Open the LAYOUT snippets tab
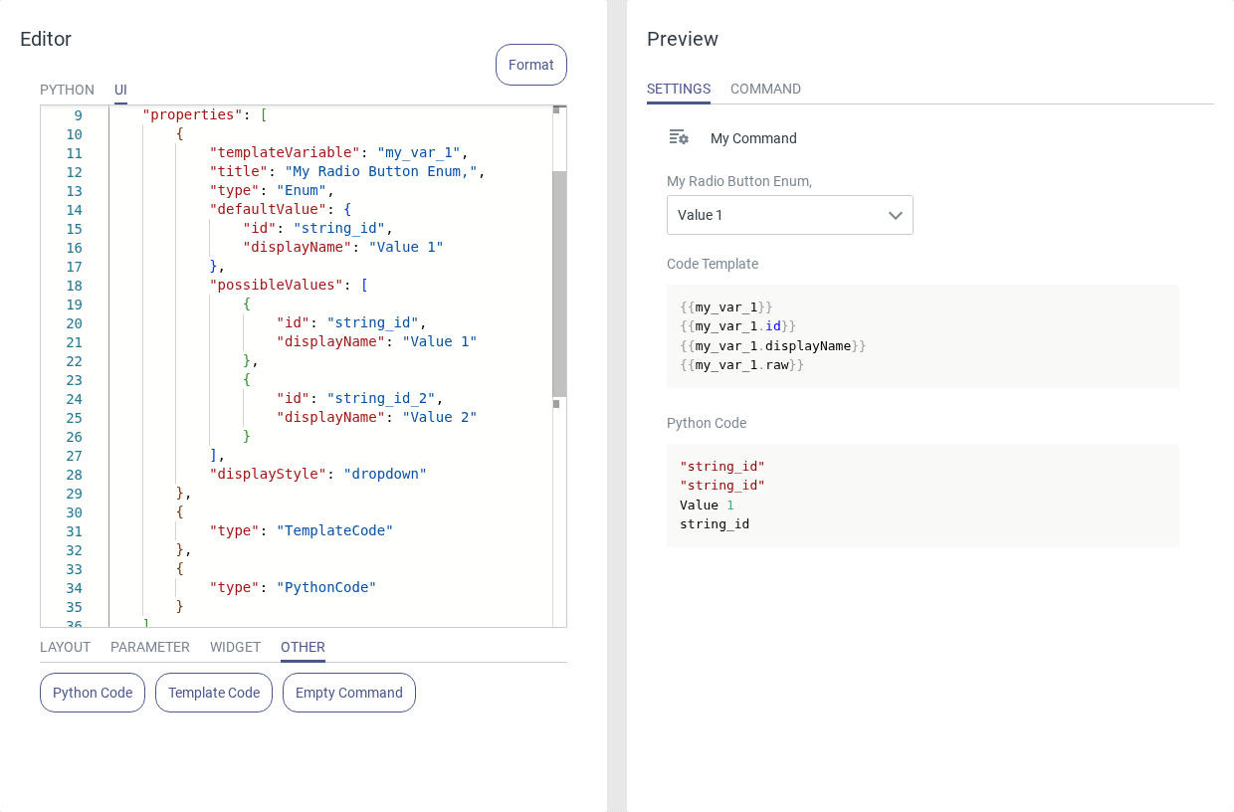 [65, 647]
